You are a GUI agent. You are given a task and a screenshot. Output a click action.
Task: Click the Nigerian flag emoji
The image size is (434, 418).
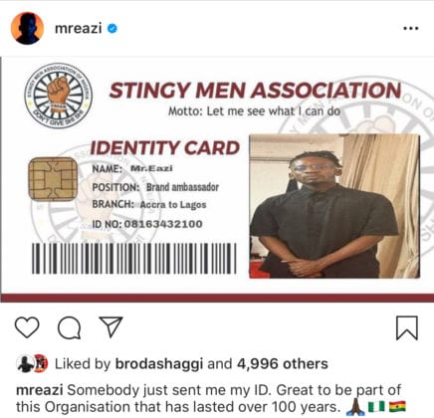[376, 406]
